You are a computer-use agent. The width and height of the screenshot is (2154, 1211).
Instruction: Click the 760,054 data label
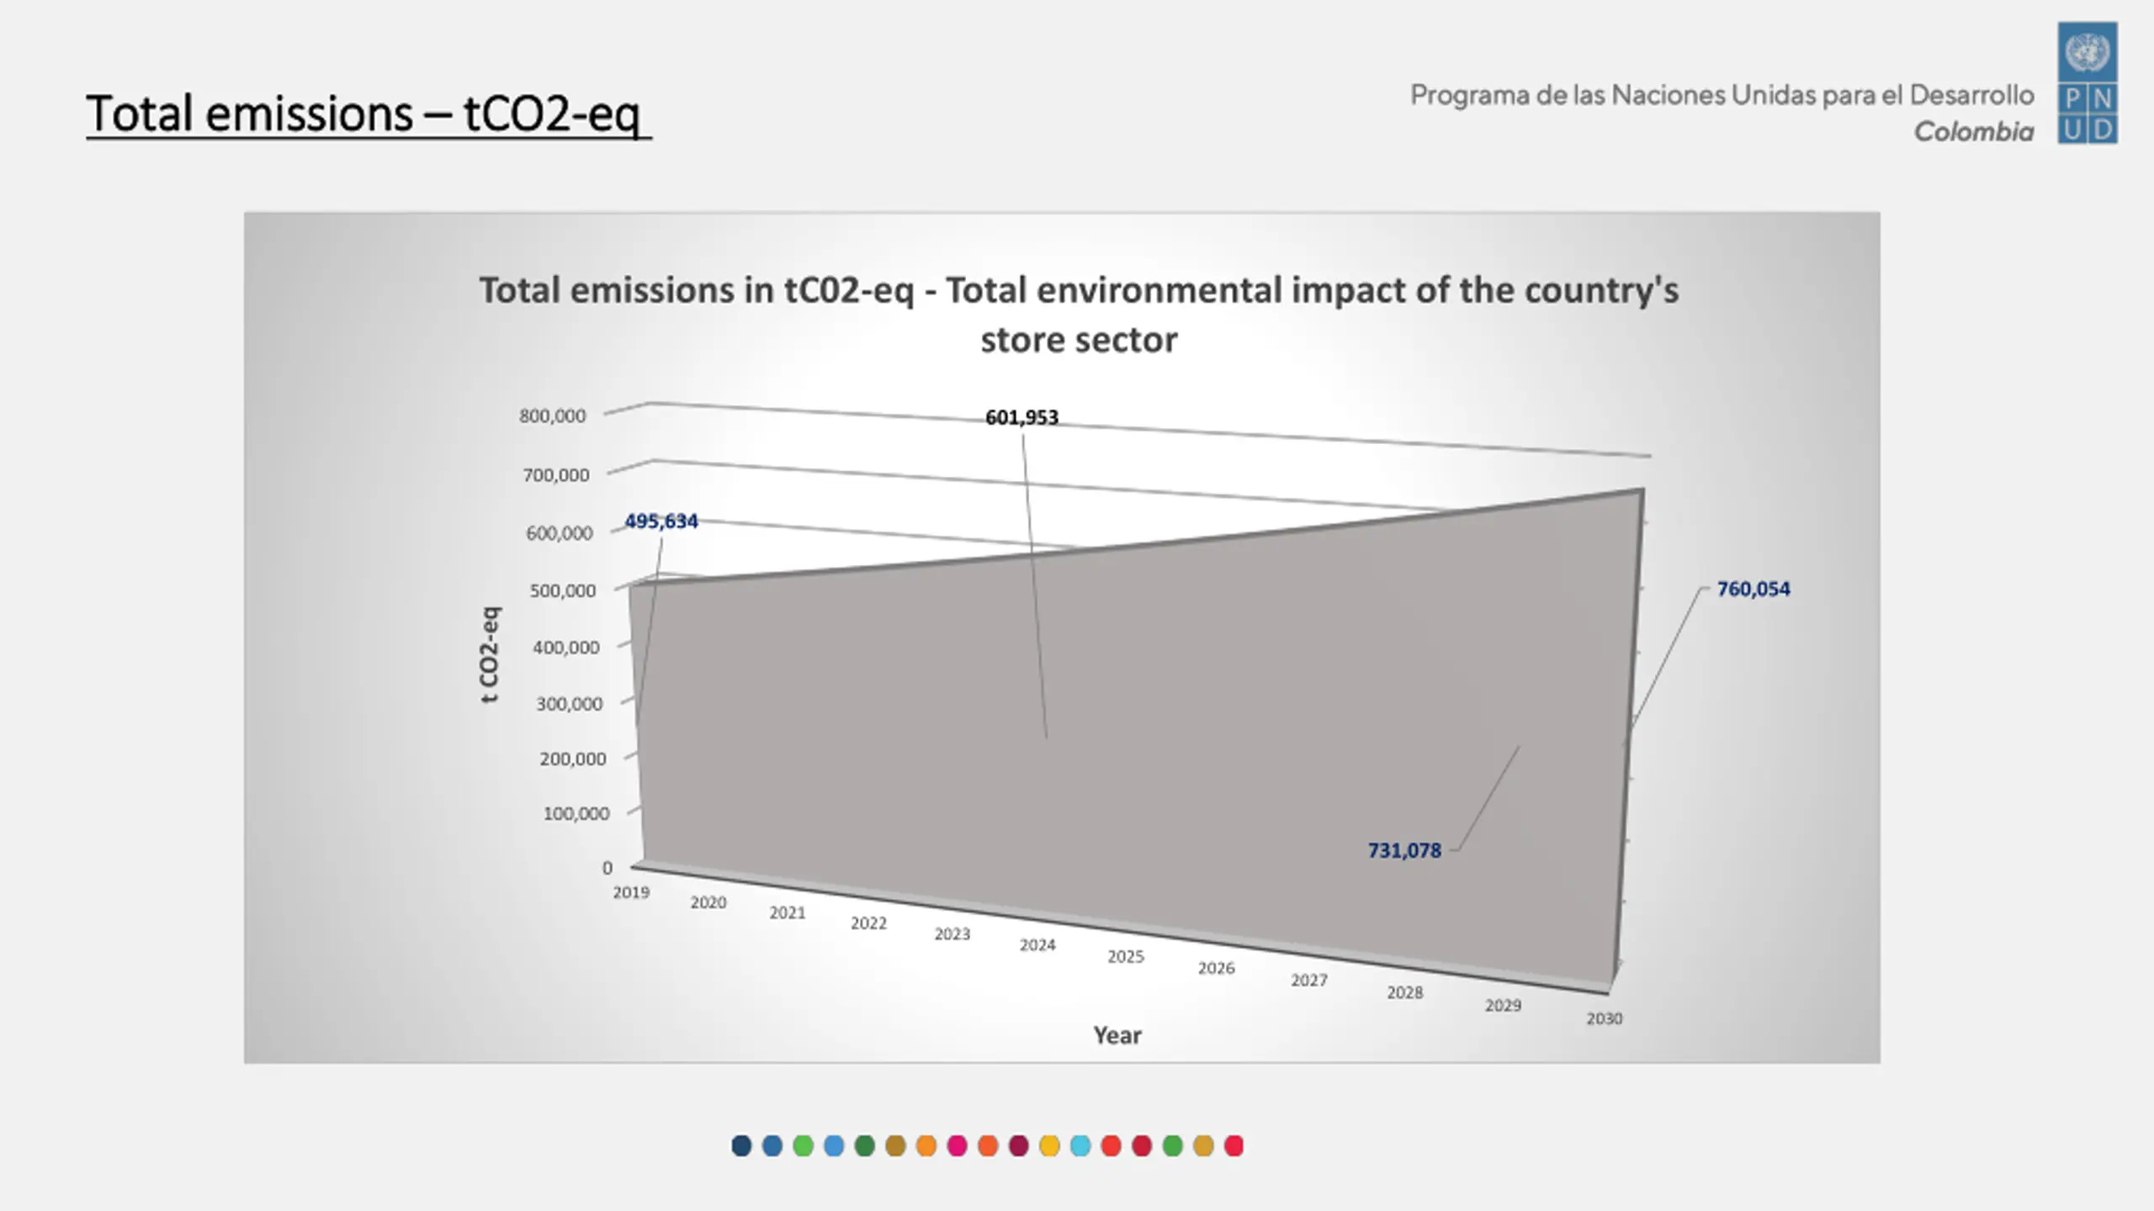point(1753,589)
